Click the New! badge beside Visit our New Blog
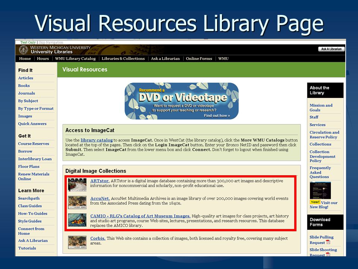This screenshot has height=269, width=358. (x=315, y=202)
